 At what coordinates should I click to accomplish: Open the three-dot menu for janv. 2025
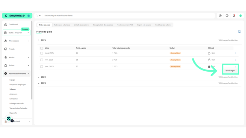(x=236, y=66)
